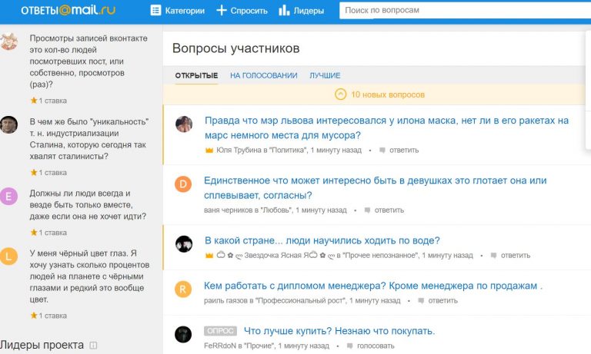Open poll Что лучше купить? Незнаю что покупать
Image resolution: width=591 pixels, height=354 pixels.
[339, 331]
